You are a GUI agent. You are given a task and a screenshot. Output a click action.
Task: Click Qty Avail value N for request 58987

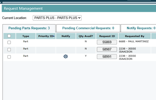point(86,49)
